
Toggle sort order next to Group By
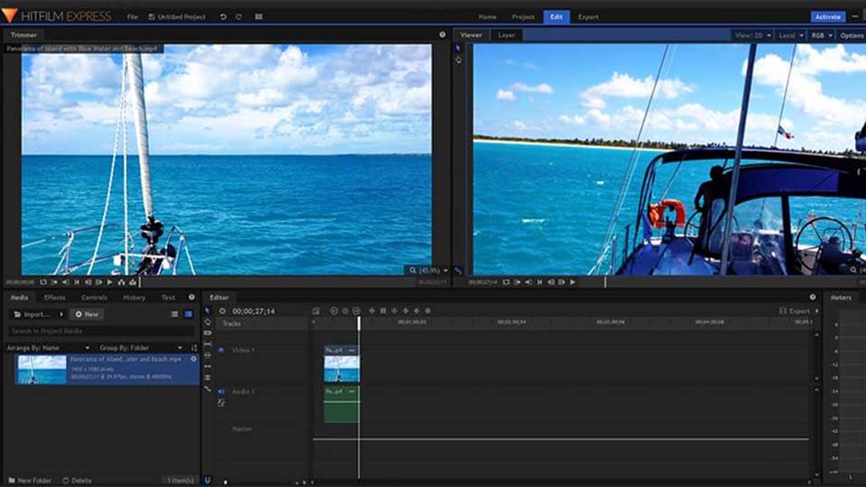(194, 348)
